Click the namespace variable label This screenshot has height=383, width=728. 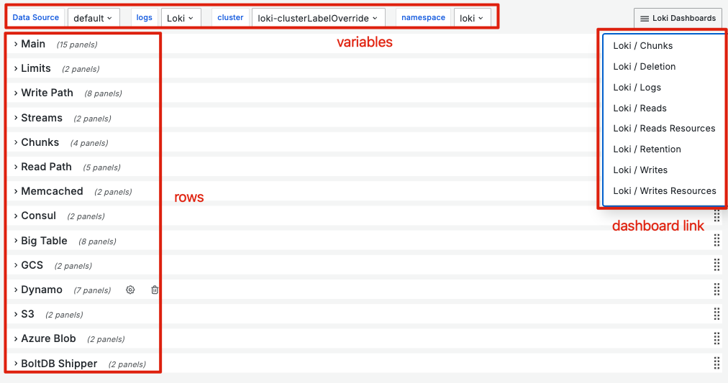[x=423, y=18]
